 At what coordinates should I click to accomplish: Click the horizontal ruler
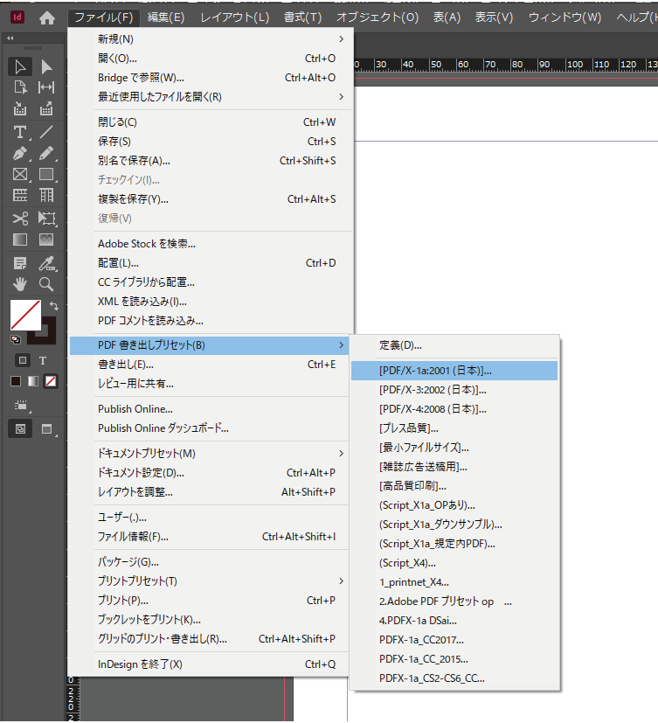click(x=506, y=65)
